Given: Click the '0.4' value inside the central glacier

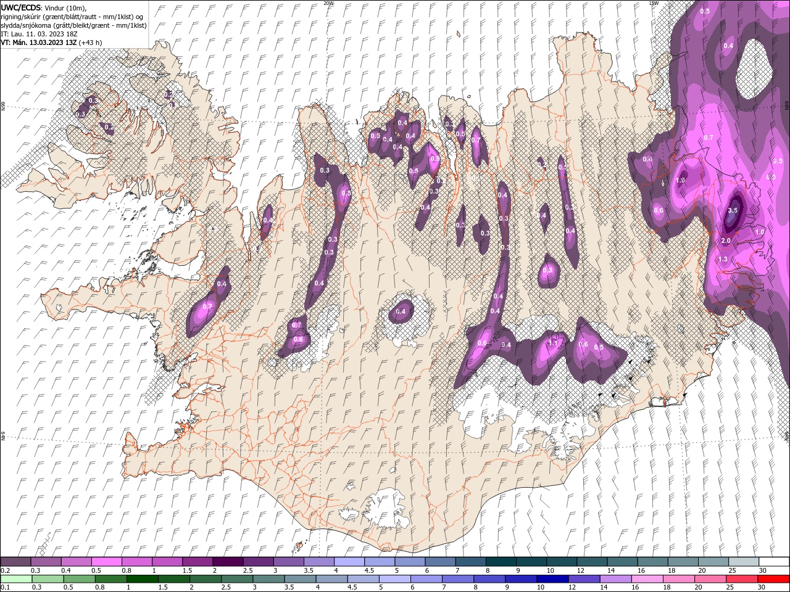Looking at the screenshot, I should point(401,311).
